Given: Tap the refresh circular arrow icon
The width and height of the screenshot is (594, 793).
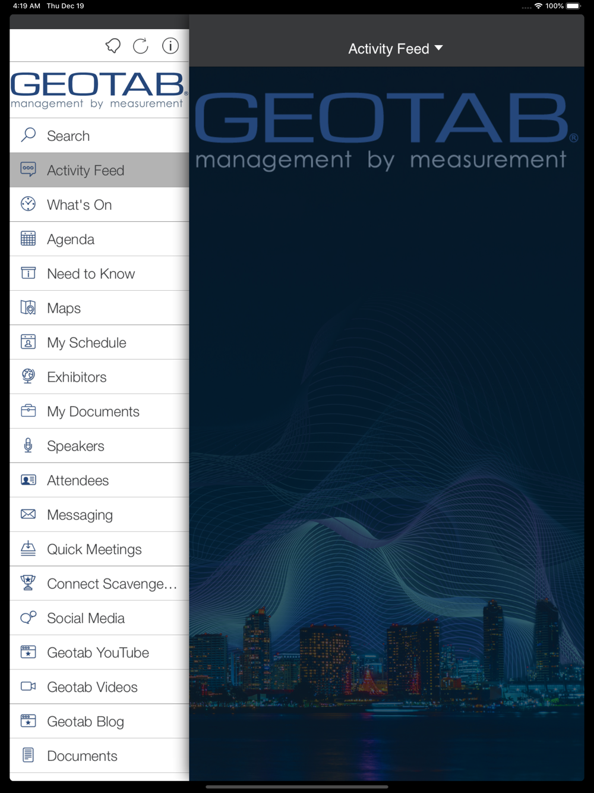Looking at the screenshot, I should click(141, 46).
